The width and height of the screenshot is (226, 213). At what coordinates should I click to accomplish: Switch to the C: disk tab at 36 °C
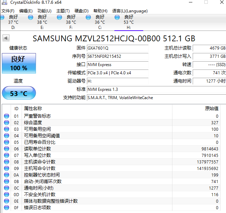(x=100, y=22)
